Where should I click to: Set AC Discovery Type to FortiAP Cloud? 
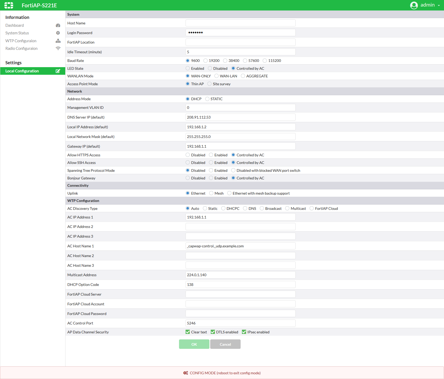pyautogui.click(x=312, y=209)
